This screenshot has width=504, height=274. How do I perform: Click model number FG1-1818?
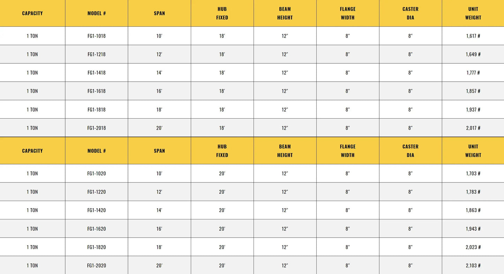pyautogui.click(x=97, y=110)
